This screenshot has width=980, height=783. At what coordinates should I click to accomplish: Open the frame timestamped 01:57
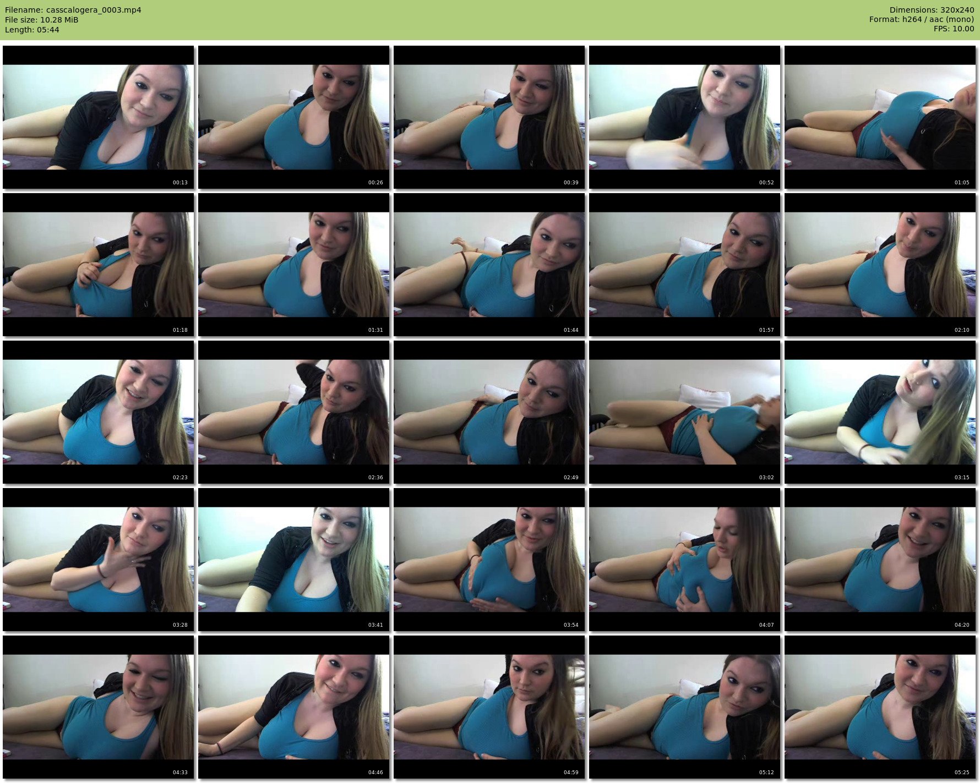(685, 265)
